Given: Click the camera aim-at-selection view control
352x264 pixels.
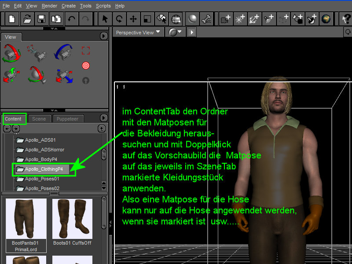Looking at the screenshot, I should (x=37, y=53).
